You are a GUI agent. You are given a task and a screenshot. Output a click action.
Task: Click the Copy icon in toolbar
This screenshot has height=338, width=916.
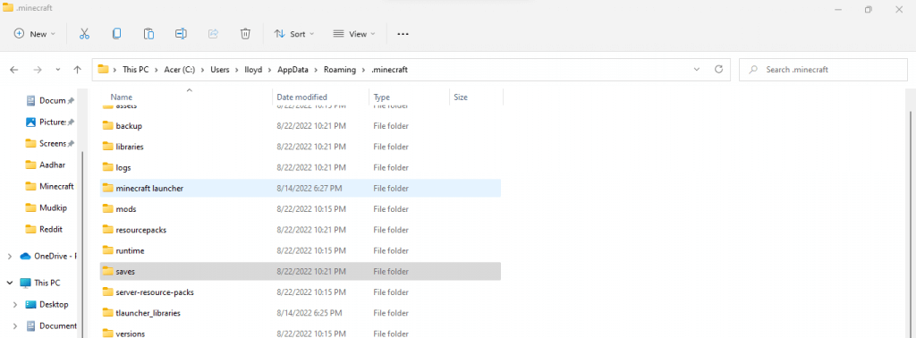[117, 34]
